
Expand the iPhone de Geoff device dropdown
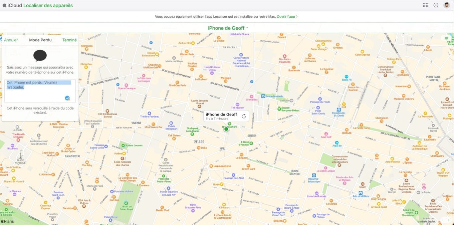tap(228, 28)
